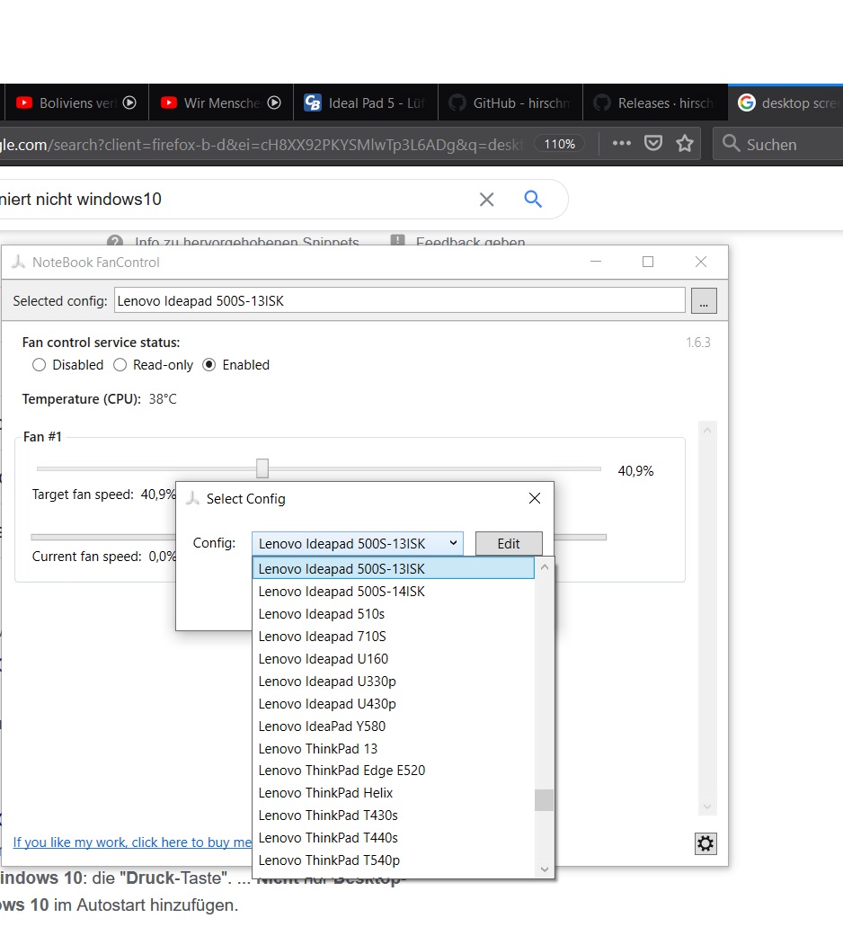843x927 pixels.
Task: Mute audio on Wir Menschen tab
Action: (274, 103)
